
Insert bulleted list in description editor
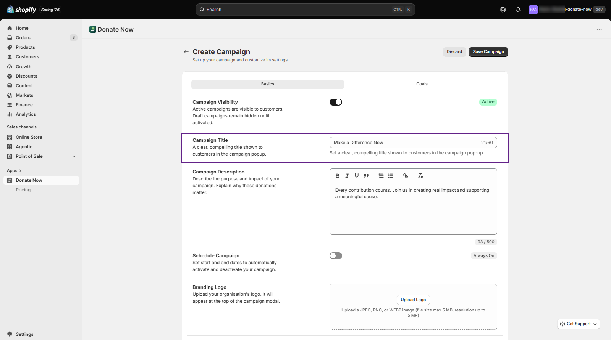[x=391, y=176]
